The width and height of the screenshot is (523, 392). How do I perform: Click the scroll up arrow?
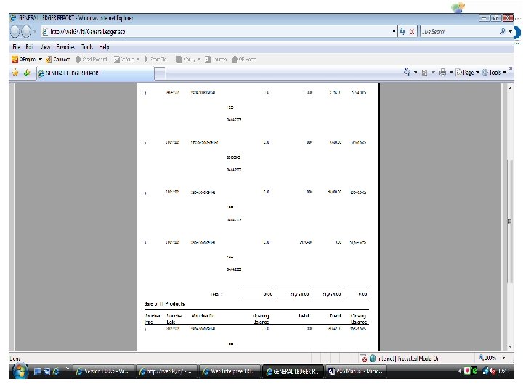click(x=510, y=88)
